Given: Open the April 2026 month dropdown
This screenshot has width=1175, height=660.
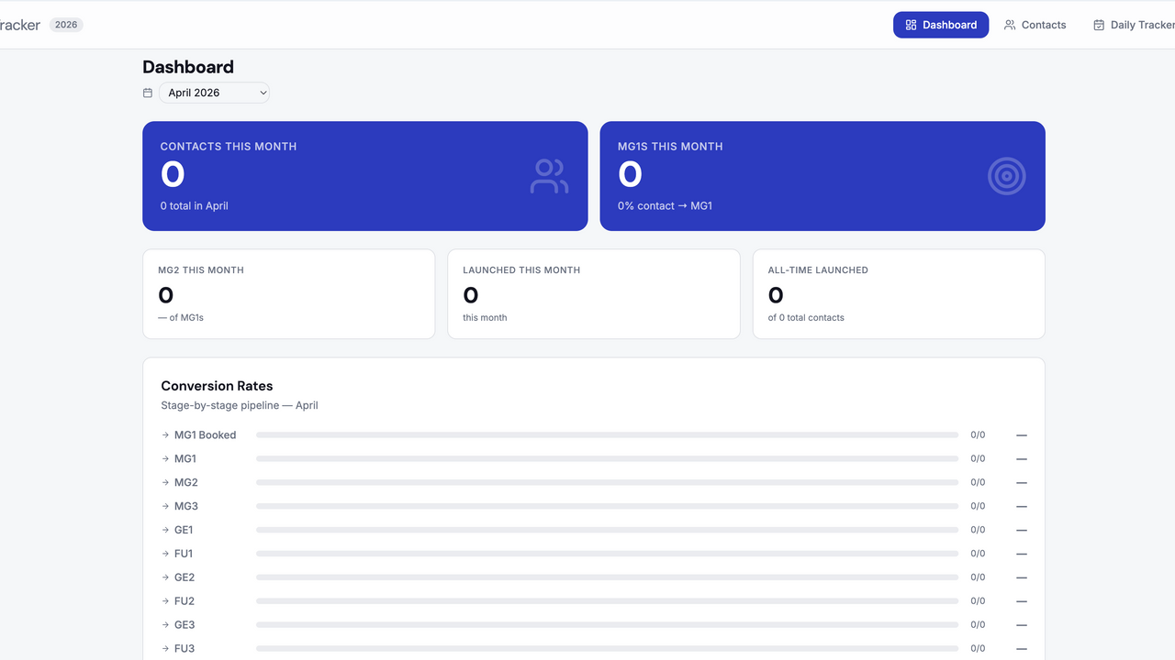Looking at the screenshot, I should 214,93.
